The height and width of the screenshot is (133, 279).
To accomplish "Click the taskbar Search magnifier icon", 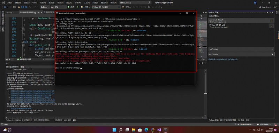I will [x=121, y=130].
